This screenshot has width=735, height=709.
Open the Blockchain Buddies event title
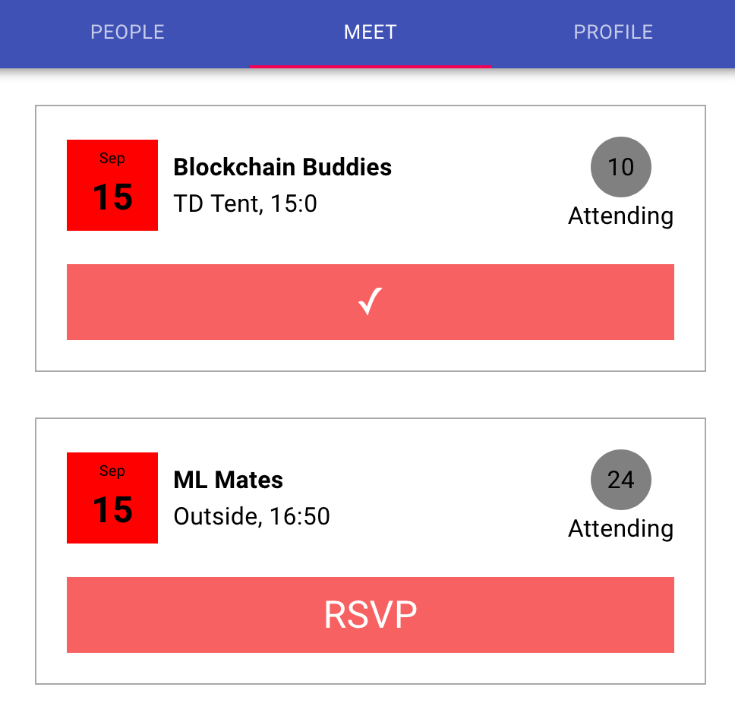click(282, 167)
